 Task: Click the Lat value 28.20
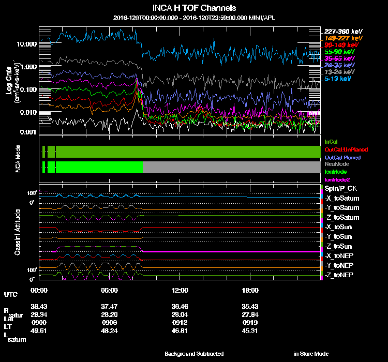[x=109, y=315]
